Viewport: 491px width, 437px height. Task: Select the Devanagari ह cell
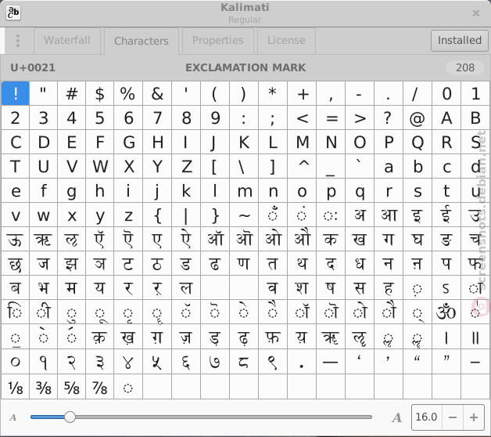[389, 287]
